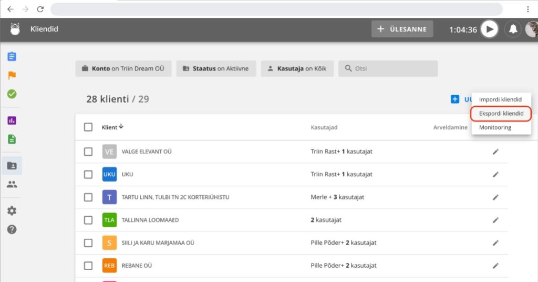This screenshot has height=282, width=538.
Task: Check the TARTU LINN row checkbox
Action: [88, 197]
